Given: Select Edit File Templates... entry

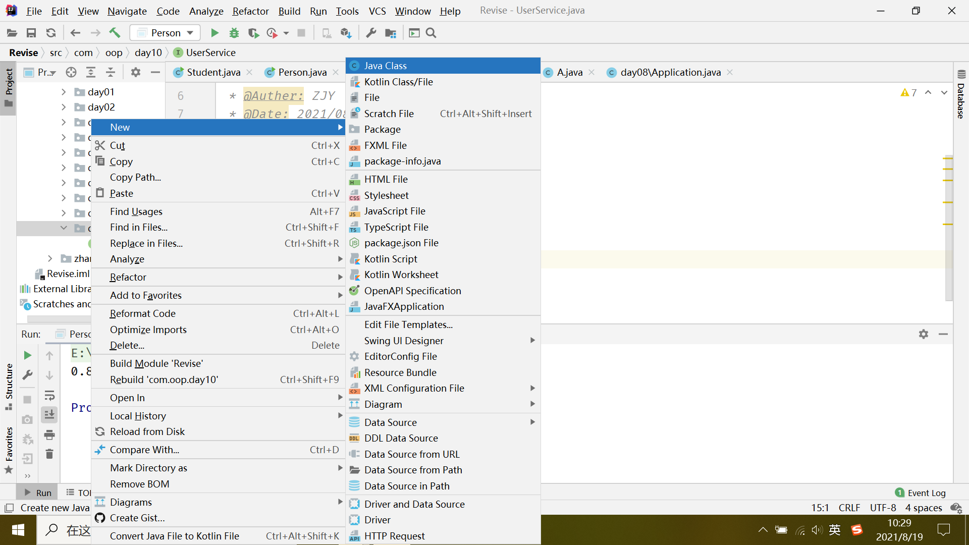Looking at the screenshot, I should pyautogui.click(x=443, y=324).
